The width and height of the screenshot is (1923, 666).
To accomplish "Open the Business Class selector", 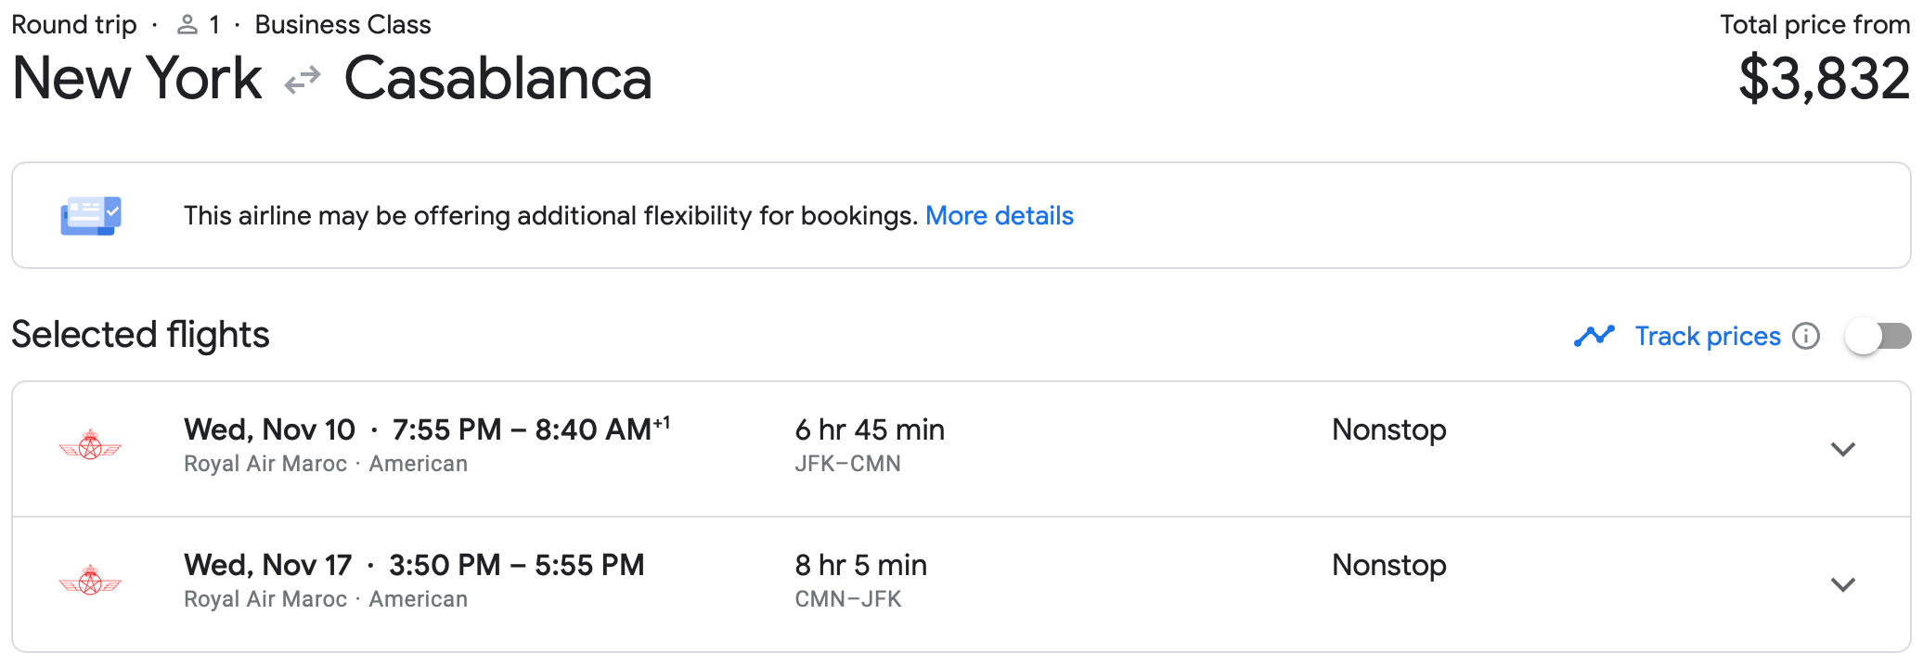I will click(342, 24).
